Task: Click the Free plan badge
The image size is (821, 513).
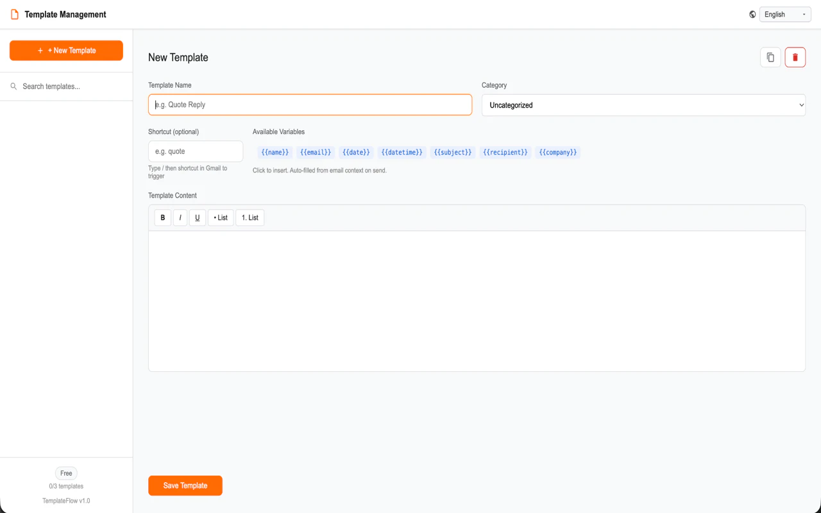Action: 66,473
